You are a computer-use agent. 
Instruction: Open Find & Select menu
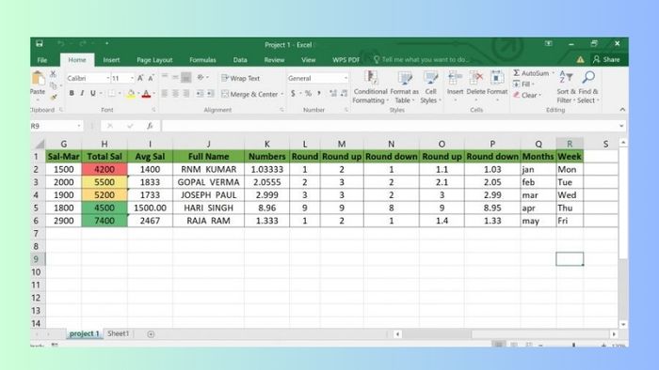click(x=588, y=87)
